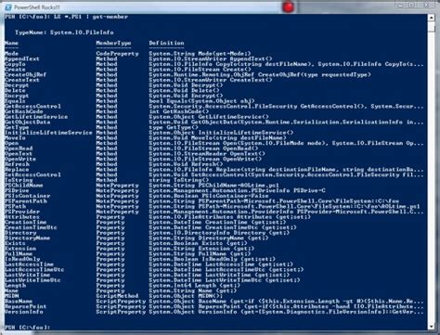The width and height of the screenshot is (440, 335).
Task: Click the 'Name' column header
Action: click(11, 43)
